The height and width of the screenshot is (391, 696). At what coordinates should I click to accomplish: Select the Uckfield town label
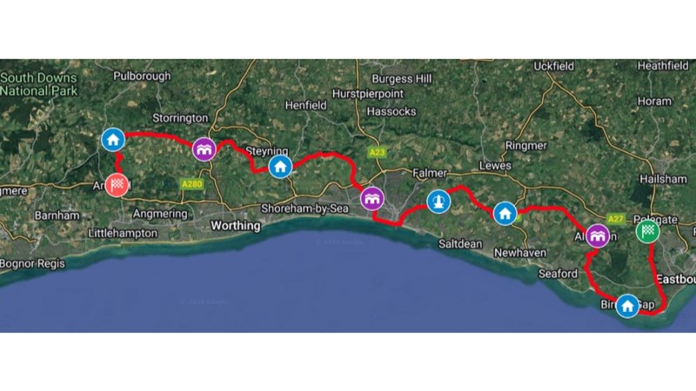[553, 67]
